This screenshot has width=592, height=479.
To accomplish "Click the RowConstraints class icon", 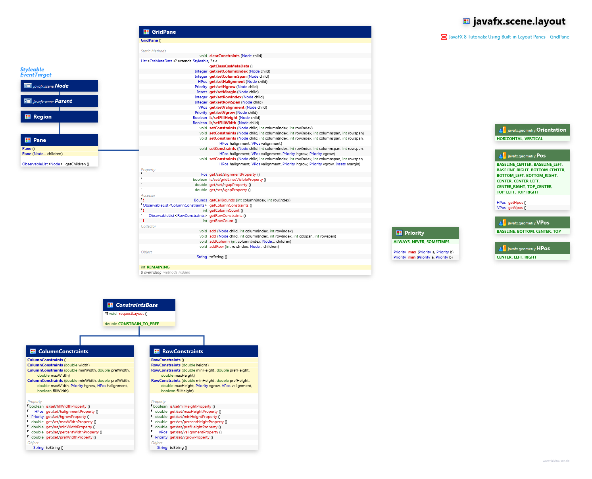I will pos(157,351).
